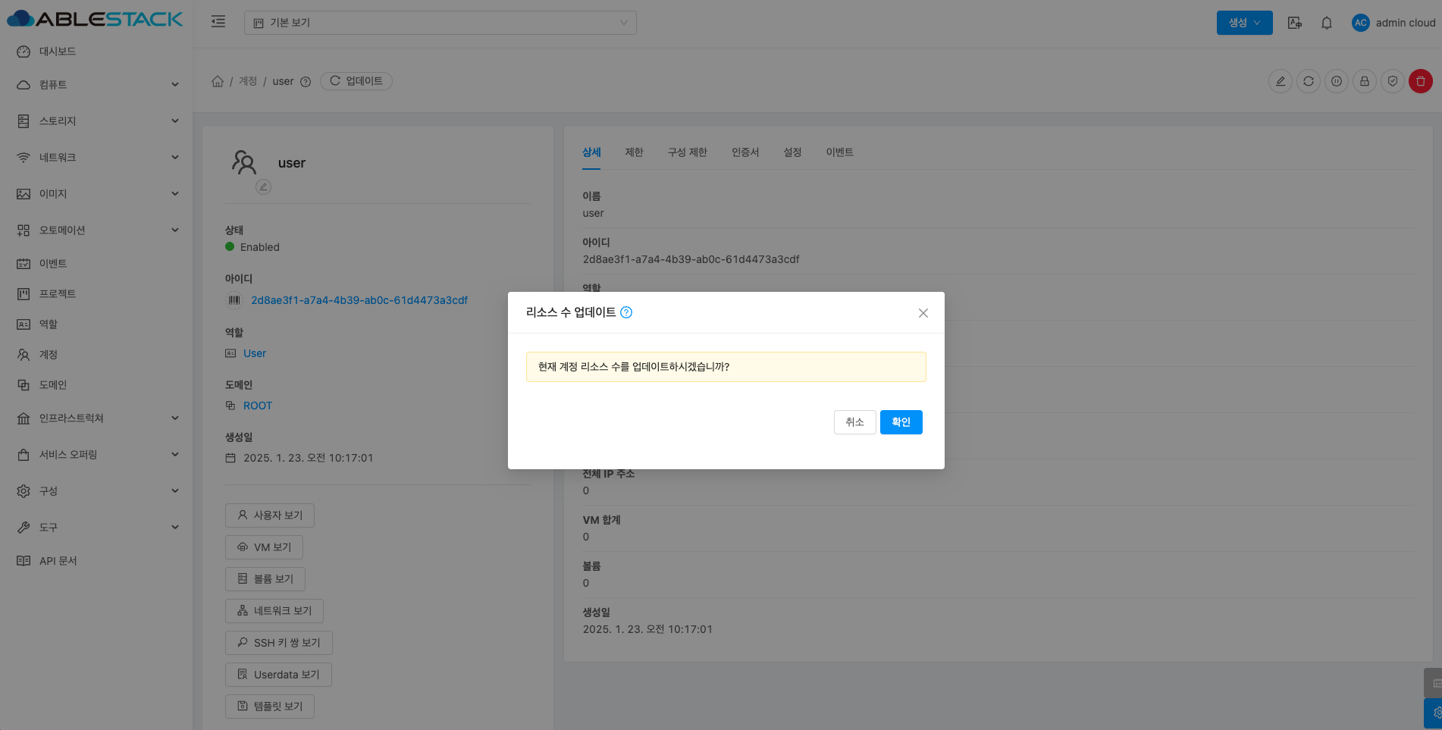Select 대시보드 in the sidebar
The width and height of the screenshot is (1442, 730).
pyautogui.click(x=58, y=52)
